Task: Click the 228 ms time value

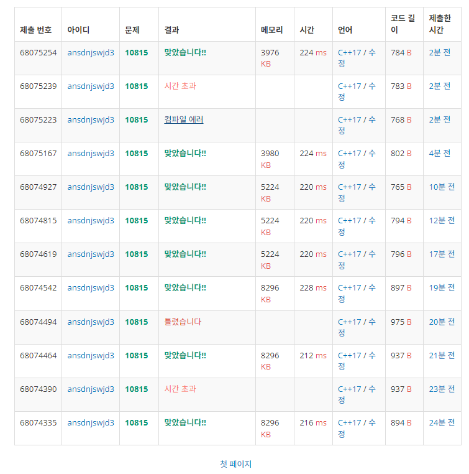Action: click(313, 287)
